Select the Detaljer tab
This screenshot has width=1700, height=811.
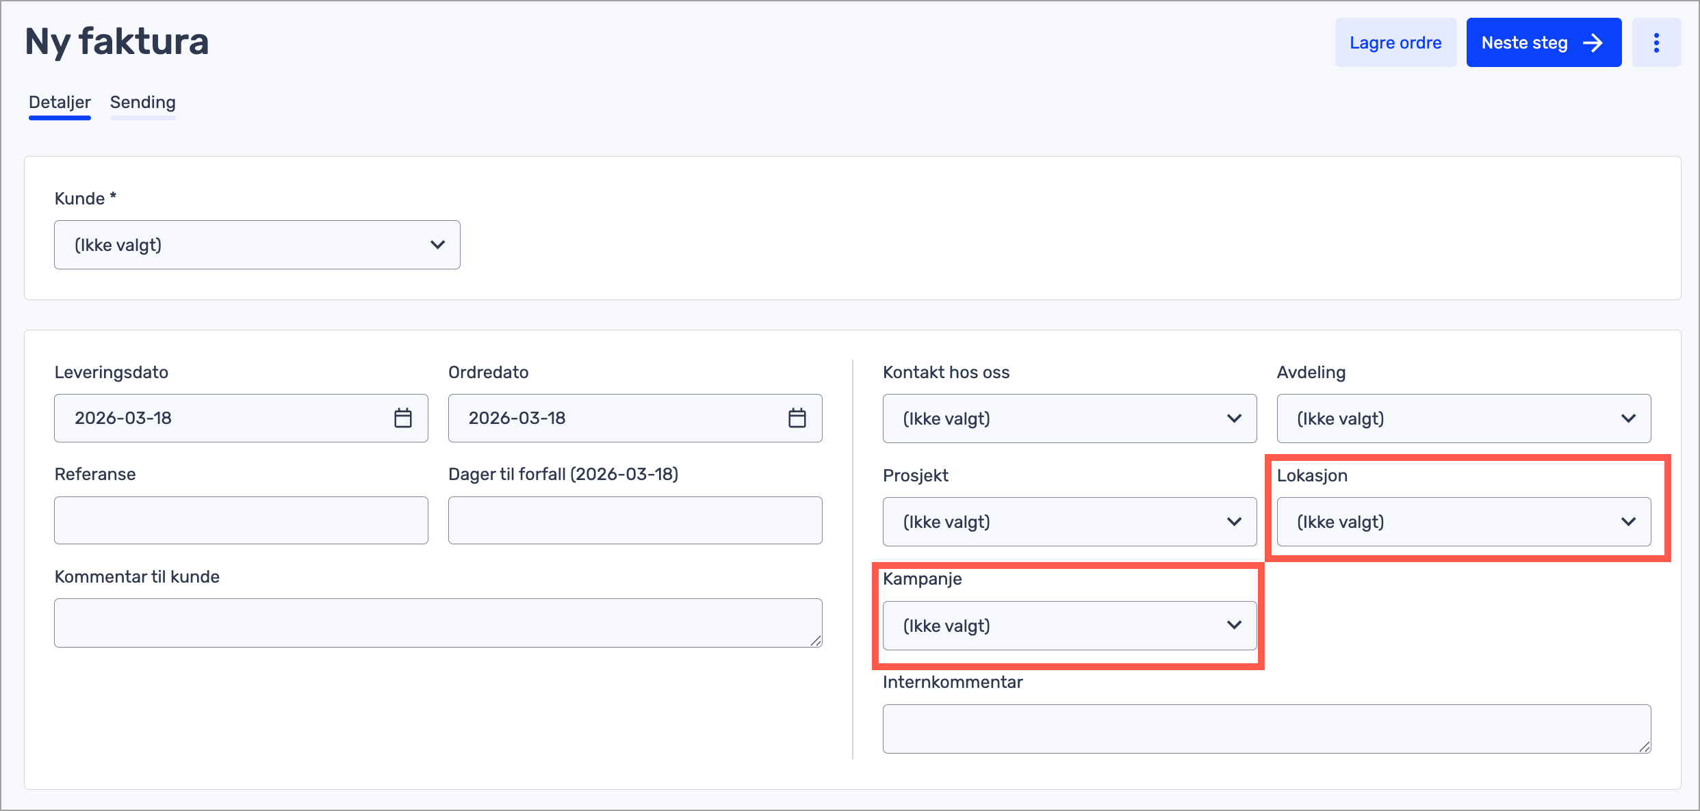pos(60,103)
